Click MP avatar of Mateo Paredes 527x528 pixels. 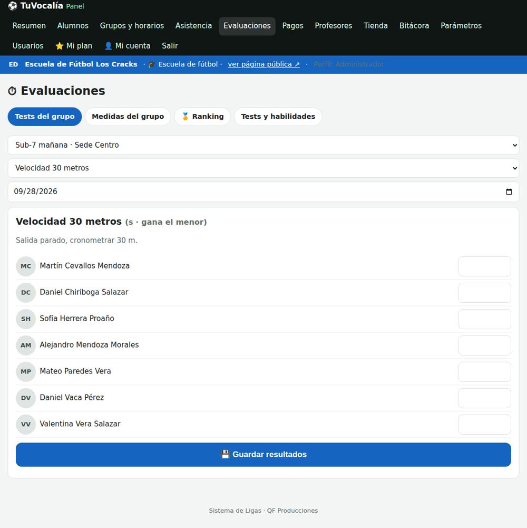click(x=26, y=372)
